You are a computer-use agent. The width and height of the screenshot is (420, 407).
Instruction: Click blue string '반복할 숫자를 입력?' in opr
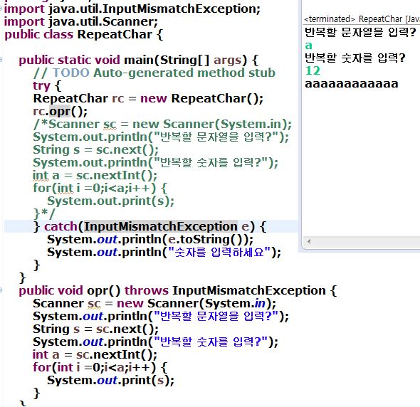click(x=211, y=342)
